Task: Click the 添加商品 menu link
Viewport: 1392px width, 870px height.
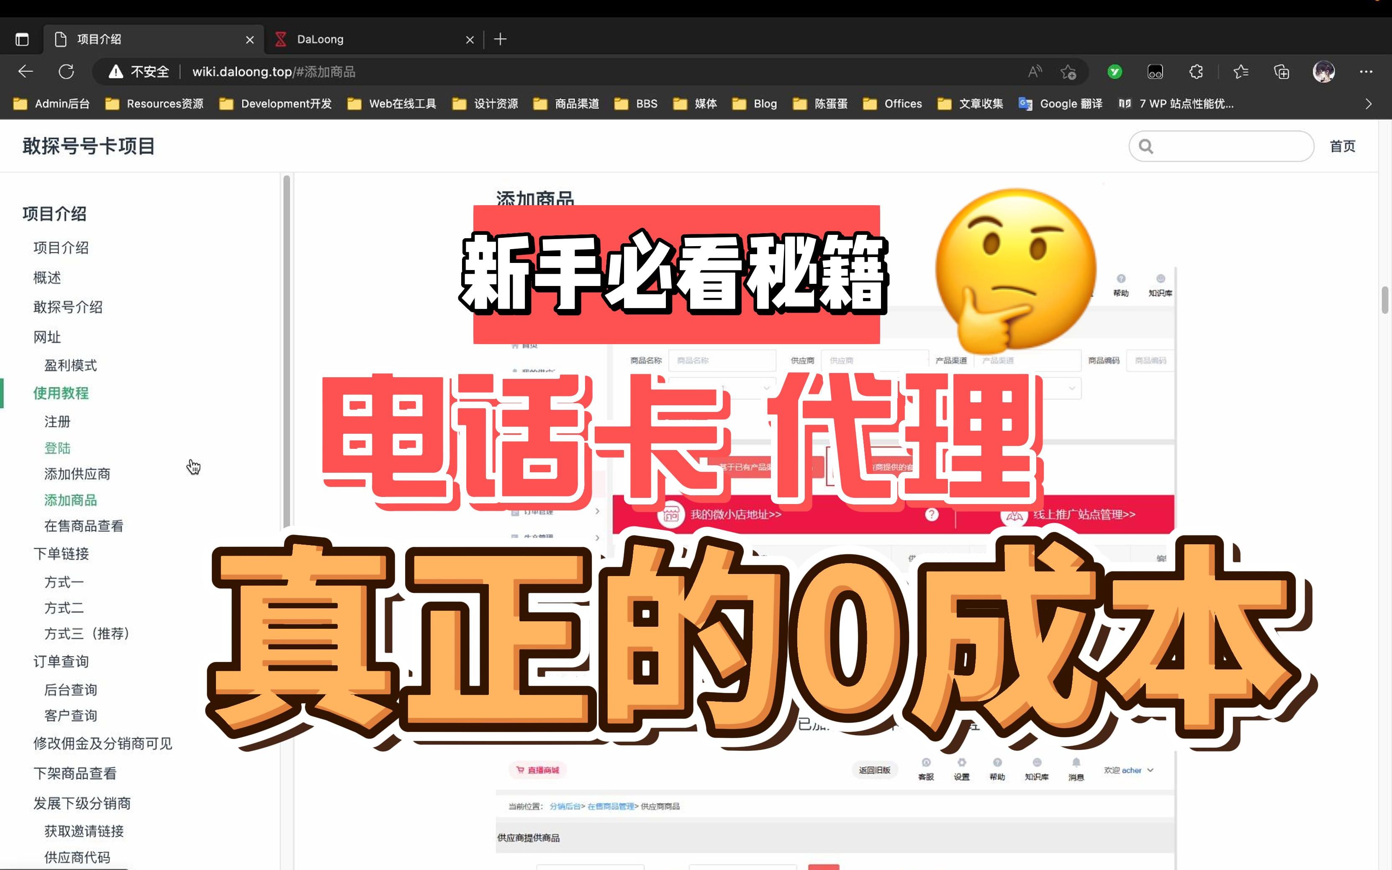Action: (70, 500)
